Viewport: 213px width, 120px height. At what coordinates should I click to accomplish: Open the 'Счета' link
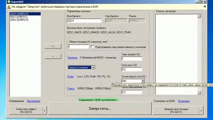[x=71, y=89]
